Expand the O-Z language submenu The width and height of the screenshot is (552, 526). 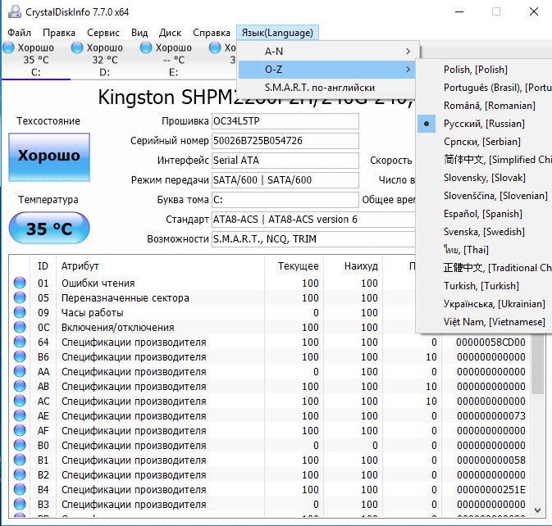point(326,70)
